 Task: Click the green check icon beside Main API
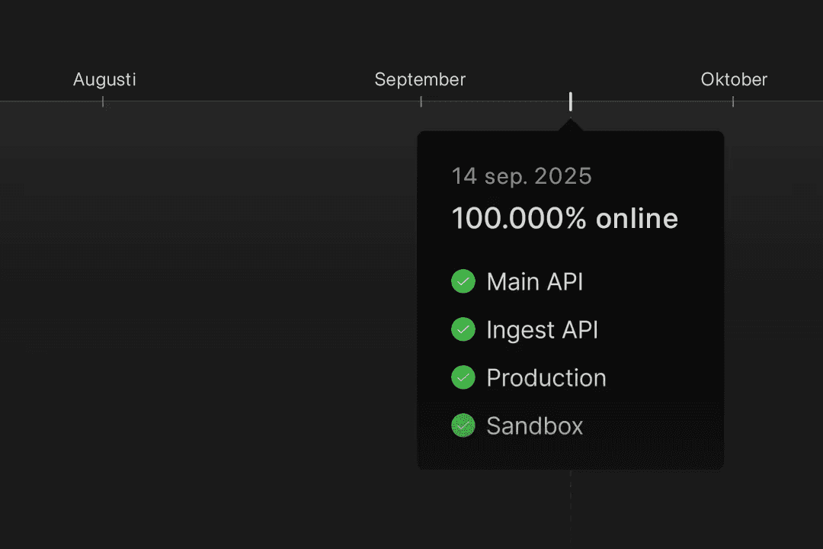[x=463, y=281]
